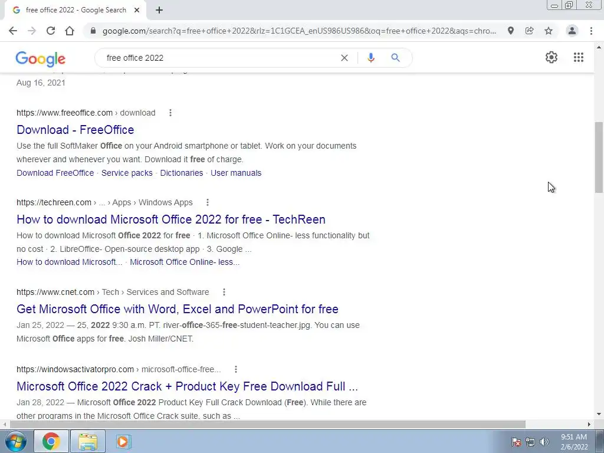Open 'Get Microsoft Office with Word, Excel' result
Viewport: 604px width, 453px height.
click(x=178, y=309)
